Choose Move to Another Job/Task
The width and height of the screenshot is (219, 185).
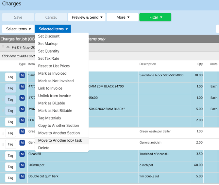60,141
